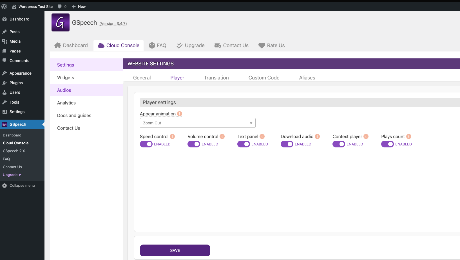Open Contact Us in console side menu
The image size is (460, 260).
86,128
